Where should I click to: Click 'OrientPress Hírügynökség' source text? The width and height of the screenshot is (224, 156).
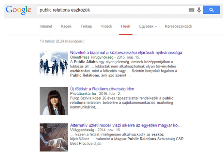click(92, 57)
